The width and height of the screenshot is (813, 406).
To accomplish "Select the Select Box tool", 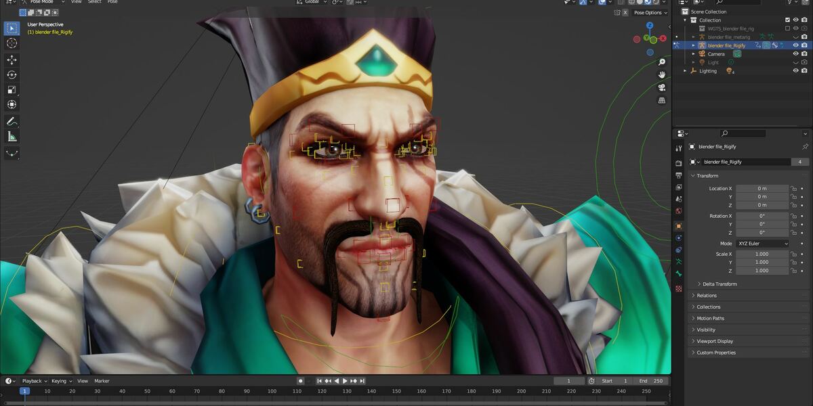I will (12, 28).
